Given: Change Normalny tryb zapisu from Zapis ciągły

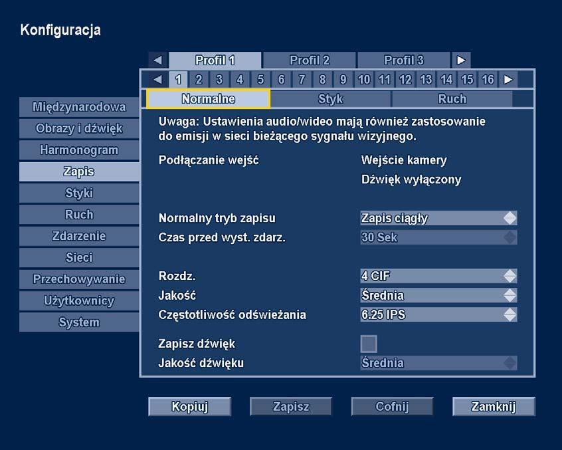Looking at the screenshot, I should [x=438, y=218].
